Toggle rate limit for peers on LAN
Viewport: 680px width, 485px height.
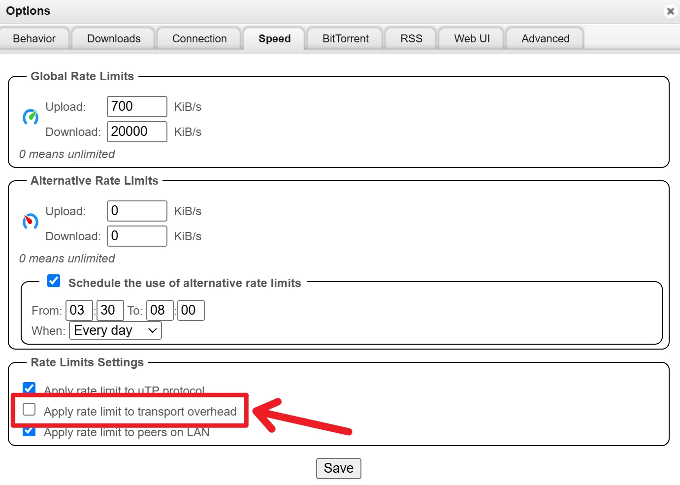(x=29, y=430)
